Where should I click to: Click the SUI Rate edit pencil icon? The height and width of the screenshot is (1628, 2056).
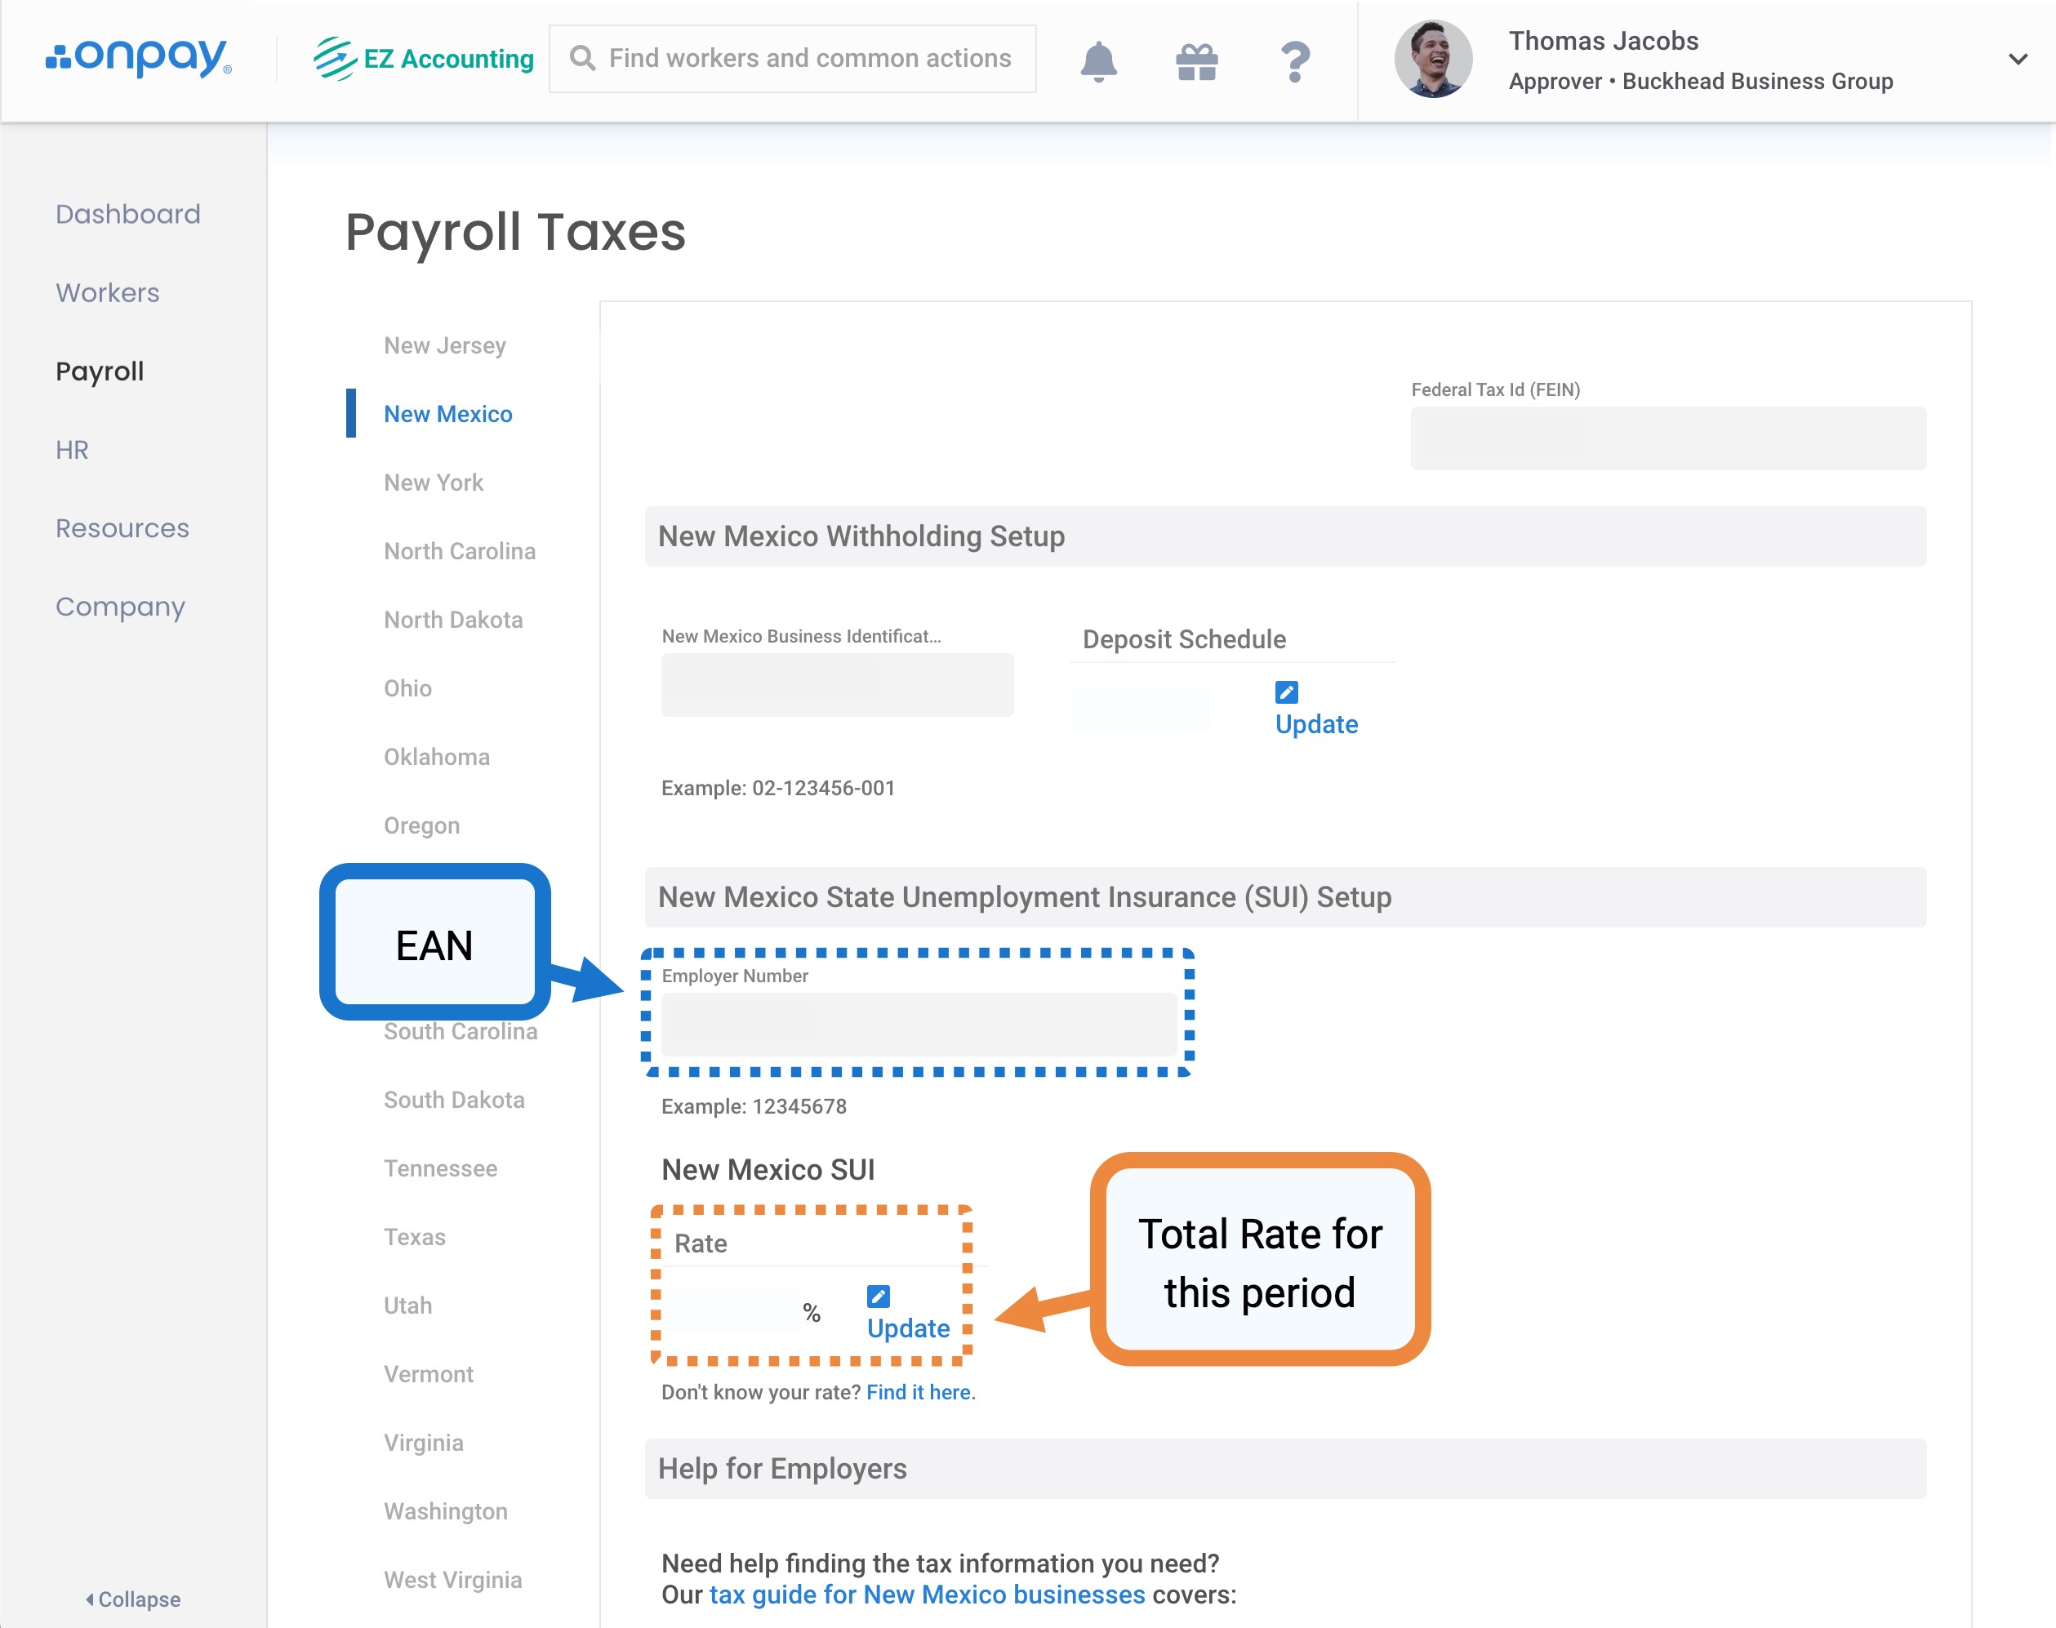tap(878, 1297)
